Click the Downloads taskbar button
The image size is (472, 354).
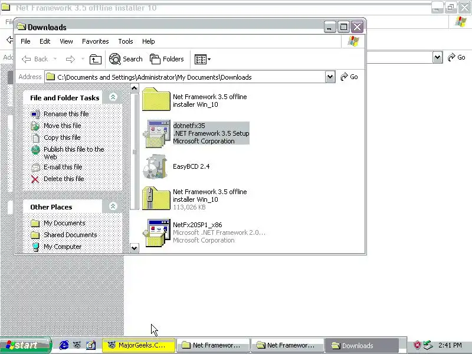click(362, 345)
